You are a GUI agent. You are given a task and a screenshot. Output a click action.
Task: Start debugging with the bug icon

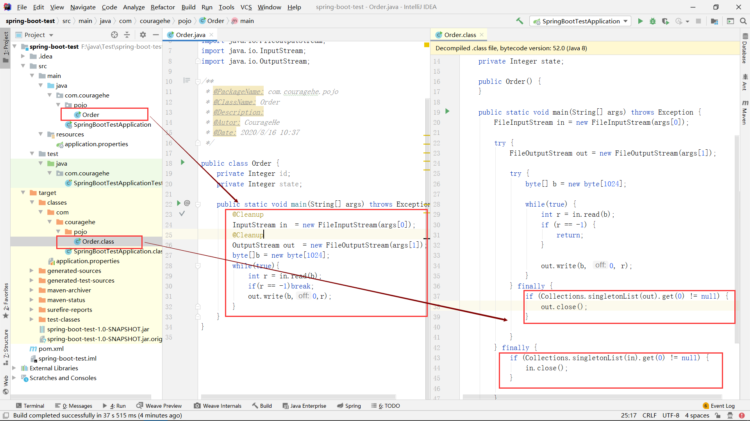click(653, 21)
